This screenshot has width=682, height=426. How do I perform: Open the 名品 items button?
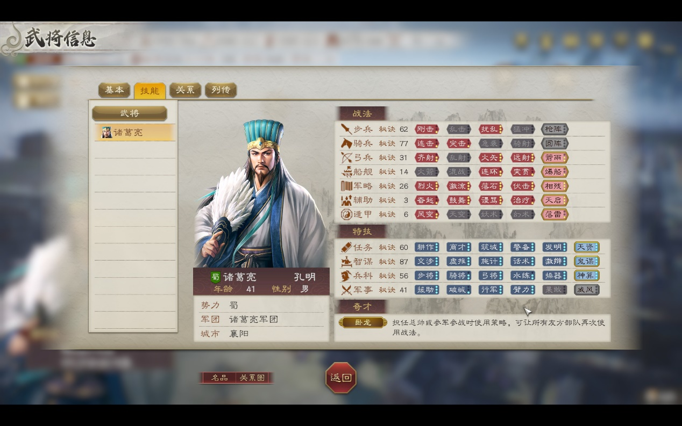(x=219, y=378)
